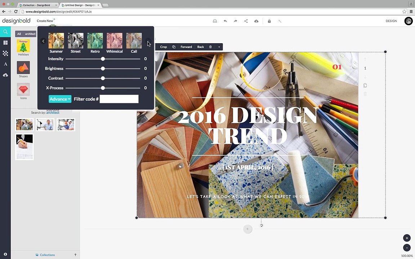Select the architect search tag
This screenshot has width=415, height=259.
[x=30, y=34]
